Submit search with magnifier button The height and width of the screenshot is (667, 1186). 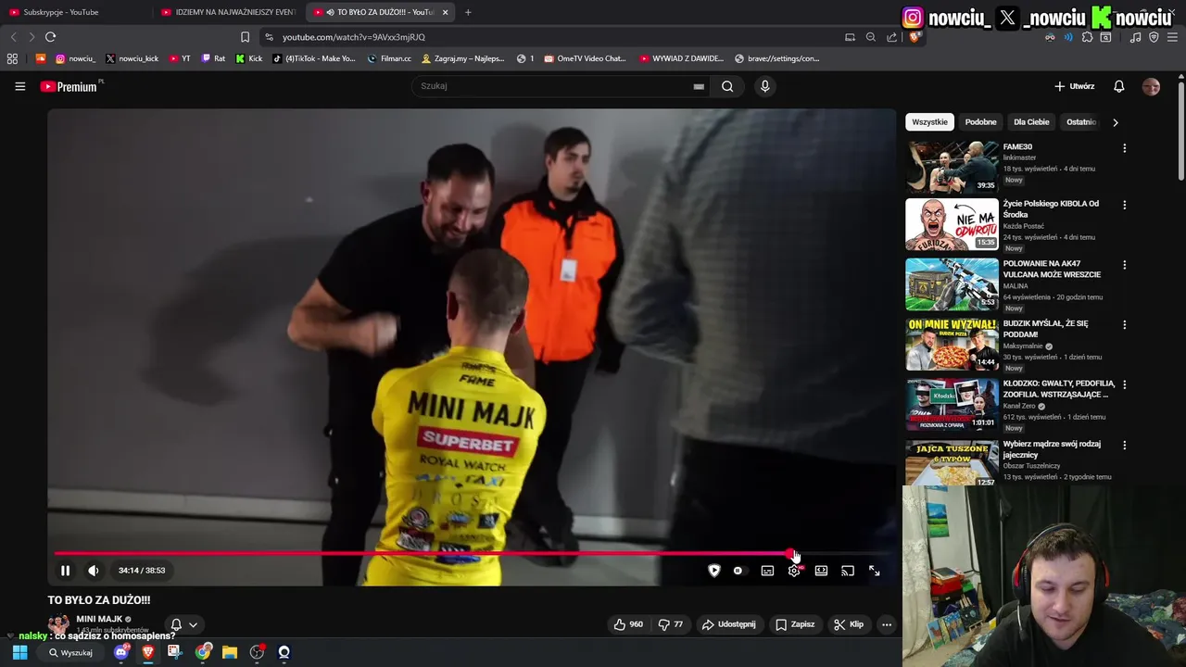tap(727, 86)
